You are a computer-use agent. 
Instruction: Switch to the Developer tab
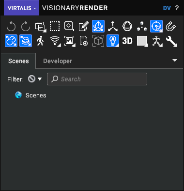pyautogui.click(x=58, y=61)
